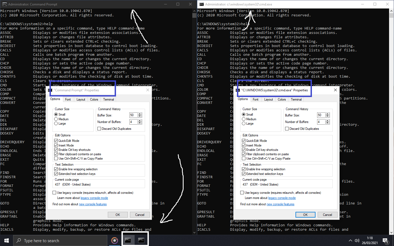Click the taskbar search box
The image size is (394, 246).
point(60,241)
